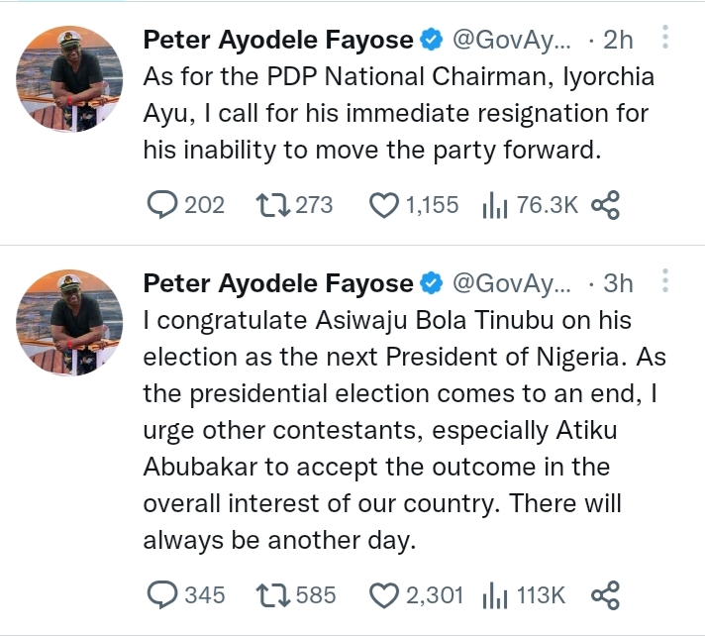Click the @GovAy... handle on the first tweet
The image size is (705, 636).
511,40
